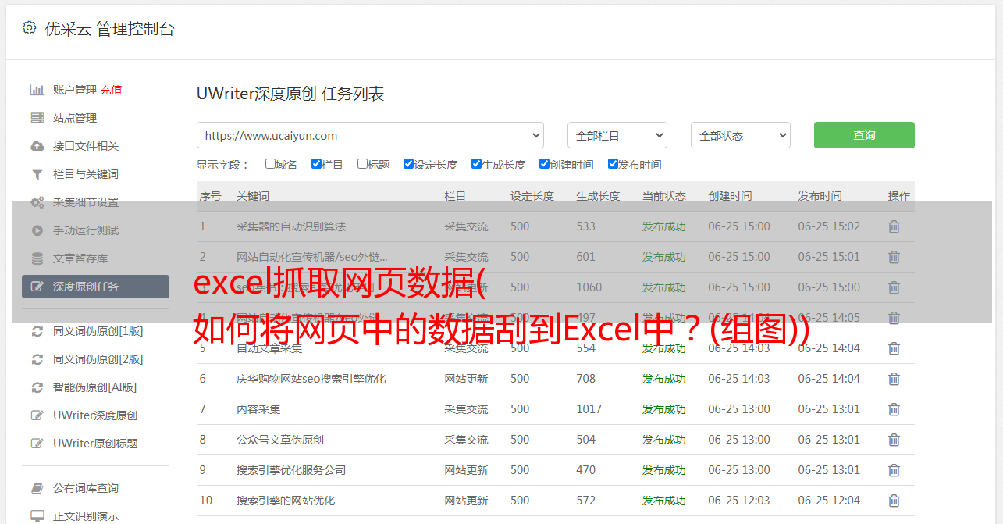Click the settings gear icon in header

pyautogui.click(x=29, y=28)
